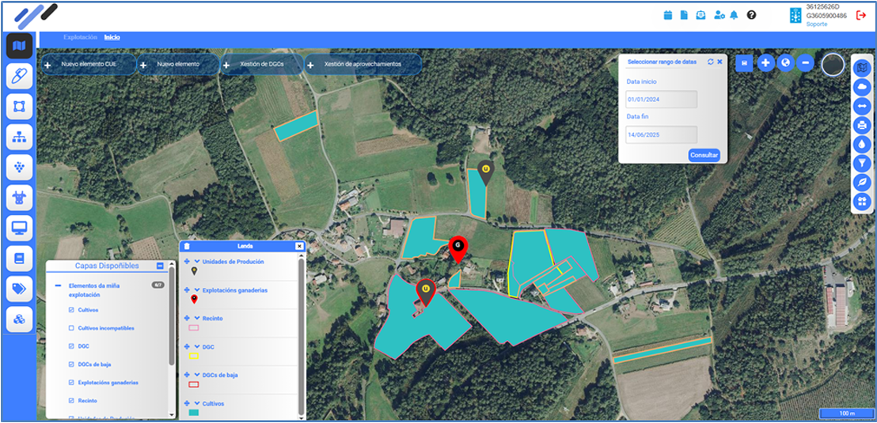Expand Unidades de Produción legend entry
Viewport: 877px width, 423px height.
[x=197, y=261]
